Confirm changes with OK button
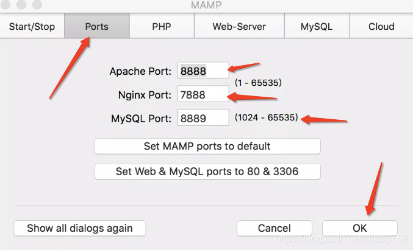Screen dimensions: 413x250 [x=360, y=228]
